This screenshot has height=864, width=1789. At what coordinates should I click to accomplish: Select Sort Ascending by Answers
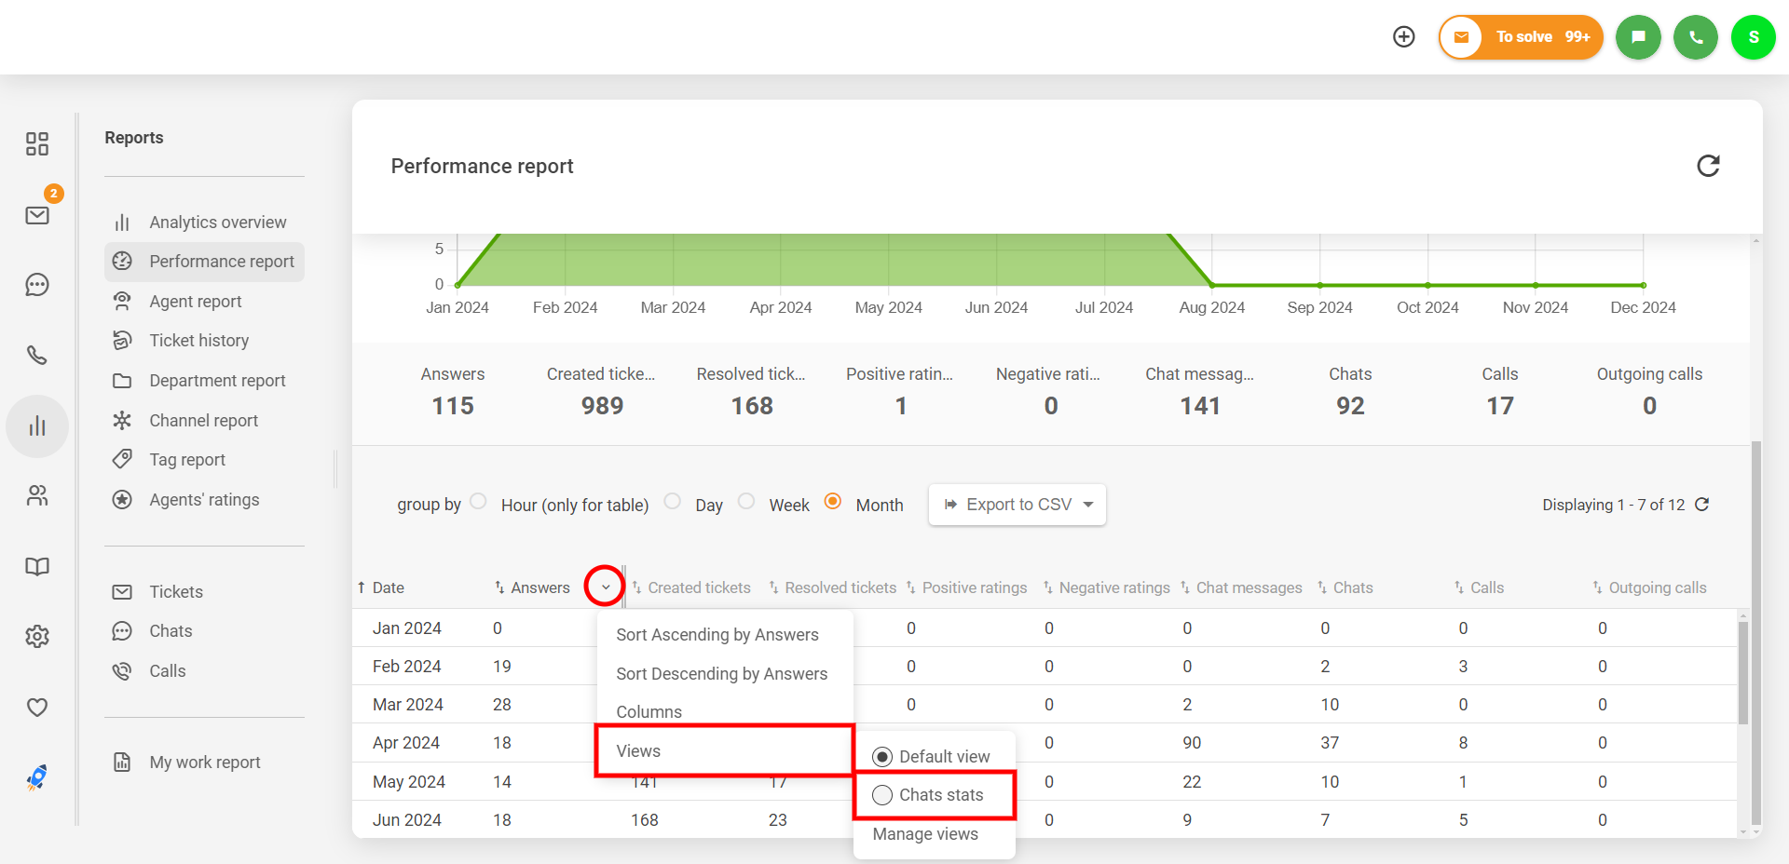(x=717, y=635)
